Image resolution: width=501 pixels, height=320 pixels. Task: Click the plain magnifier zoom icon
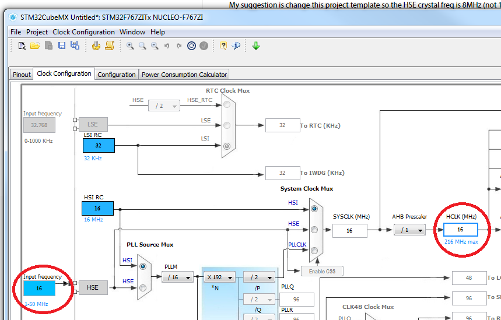pyautogui.click(x=142, y=46)
